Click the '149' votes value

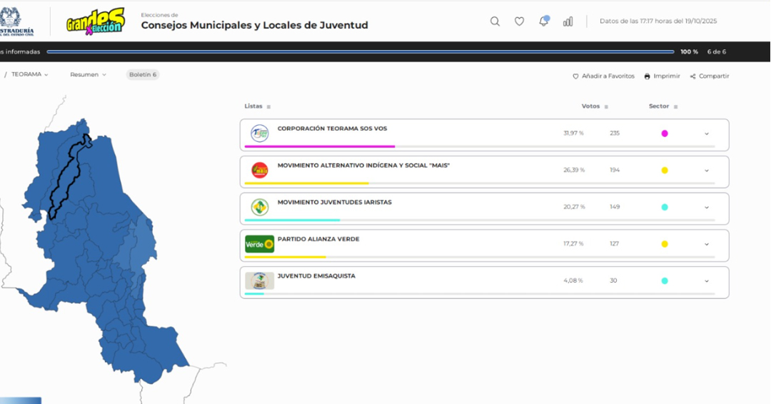[615, 207]
